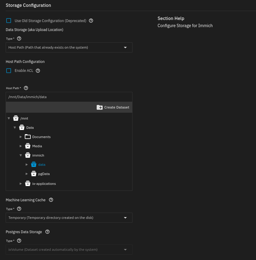Click the Documents folder icon
Viewport: 256px width, 260px height.
point(28,137)
